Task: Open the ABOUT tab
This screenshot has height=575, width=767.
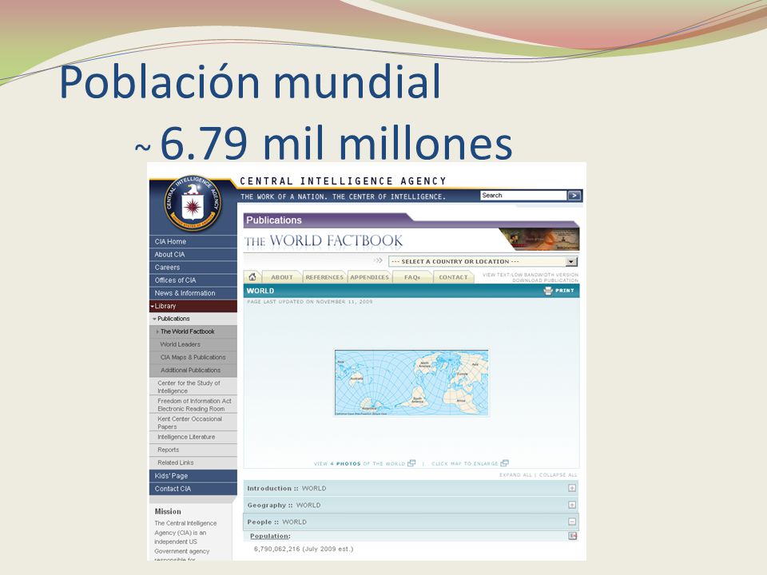Action: (282, 277)
